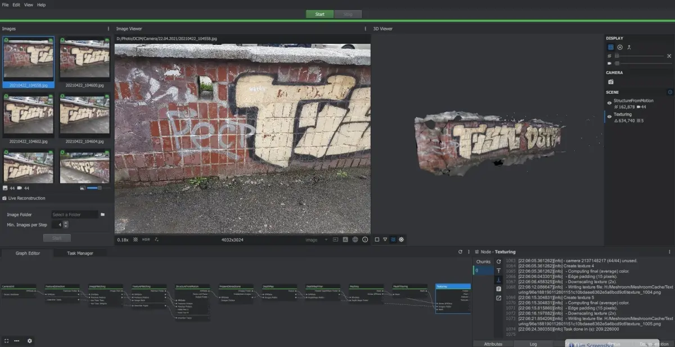Hide the Texturing scene item
Viewport: 675px width, 347px height.
tap(609, 117)
